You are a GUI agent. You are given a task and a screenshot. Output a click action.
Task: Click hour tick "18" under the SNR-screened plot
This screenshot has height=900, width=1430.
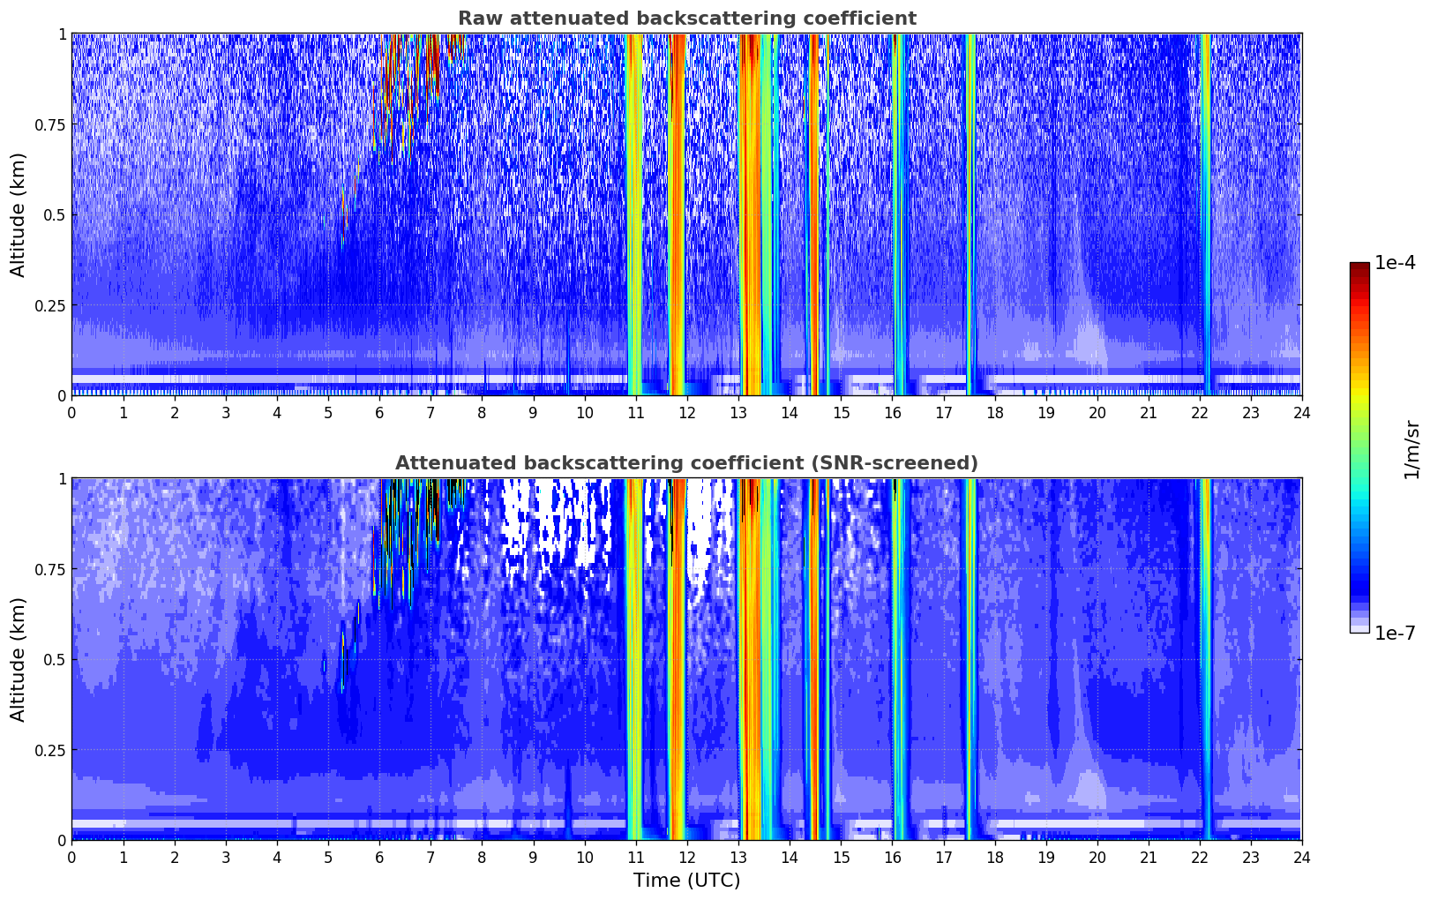(x=994, y=857)
